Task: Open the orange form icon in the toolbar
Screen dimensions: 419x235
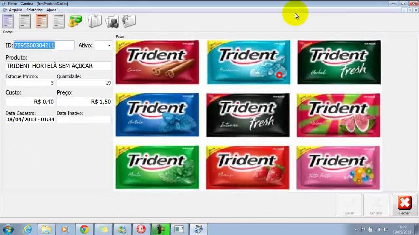Action: 42,21
